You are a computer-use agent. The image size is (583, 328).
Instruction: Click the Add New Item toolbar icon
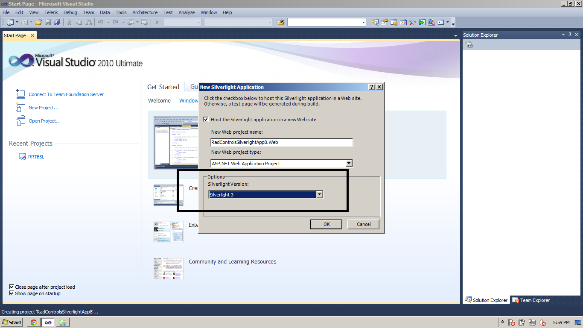pos(24,22)
